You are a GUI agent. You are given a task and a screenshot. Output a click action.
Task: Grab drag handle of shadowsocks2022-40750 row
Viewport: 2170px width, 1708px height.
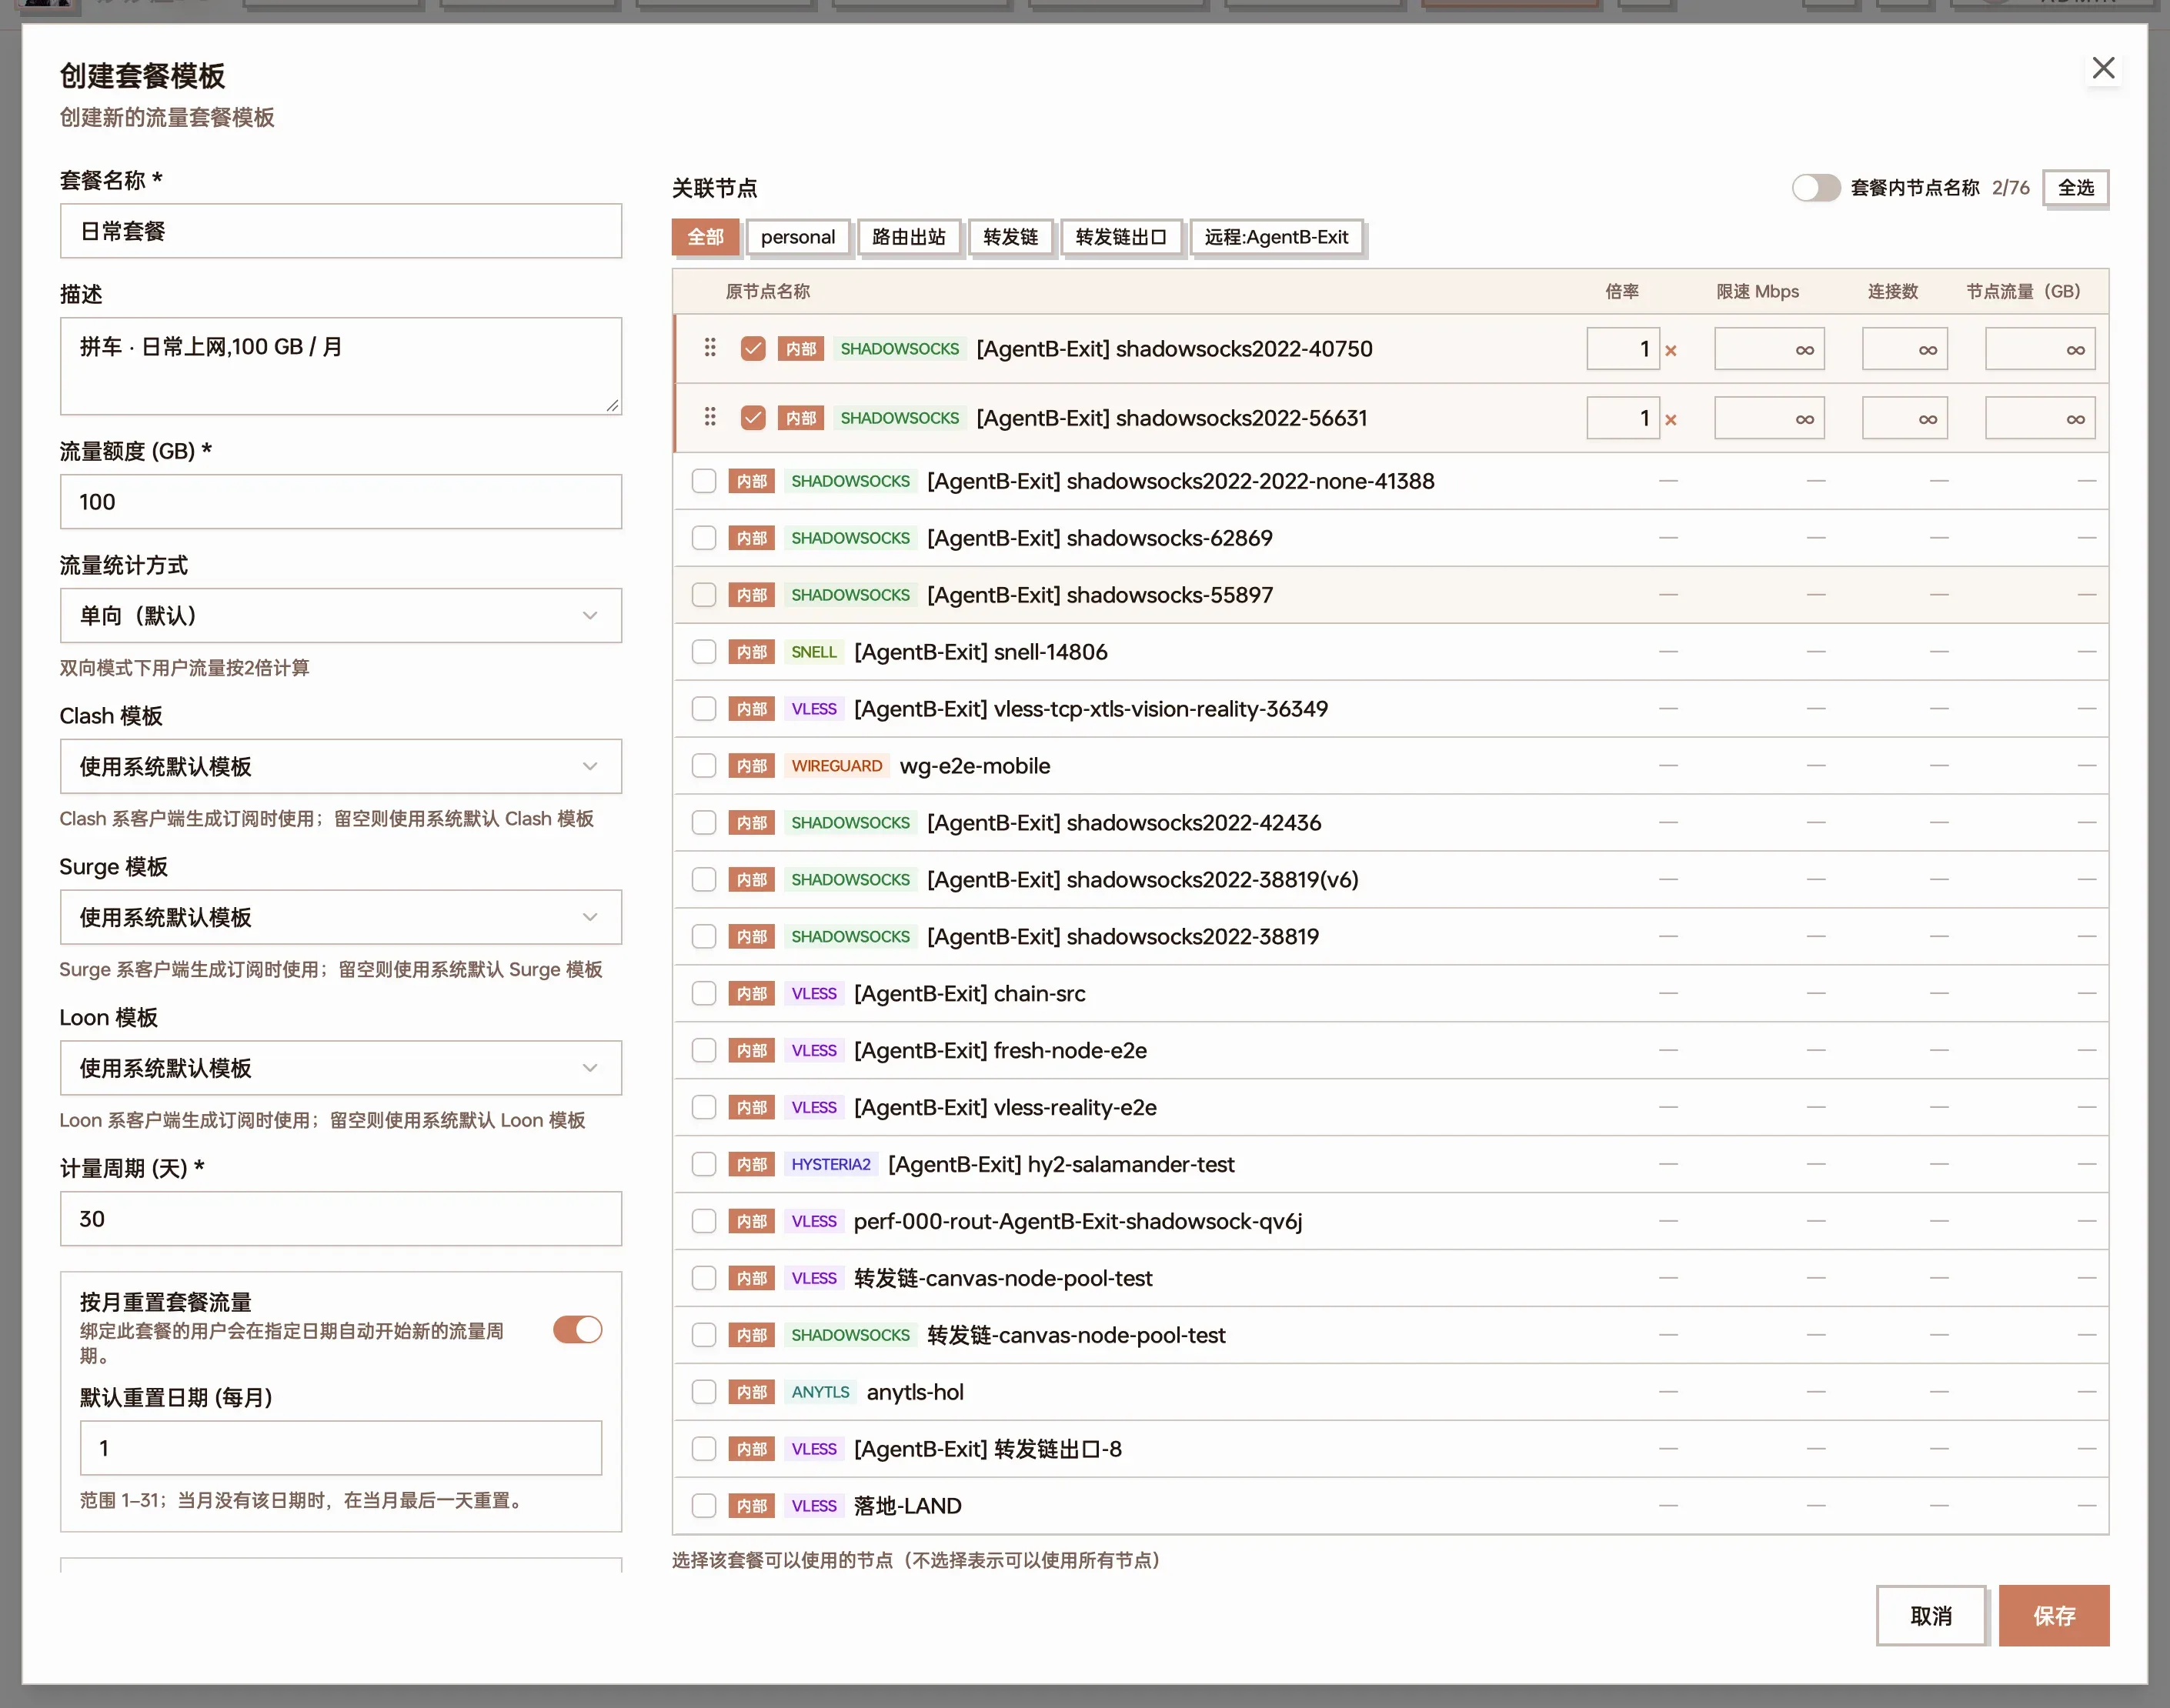710,348
